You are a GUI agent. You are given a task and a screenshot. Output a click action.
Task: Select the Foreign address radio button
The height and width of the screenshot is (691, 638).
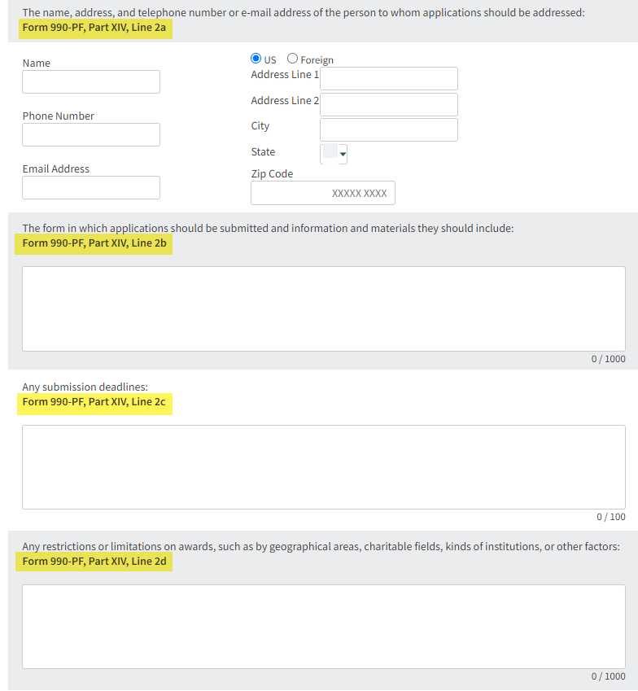(293, 59)
